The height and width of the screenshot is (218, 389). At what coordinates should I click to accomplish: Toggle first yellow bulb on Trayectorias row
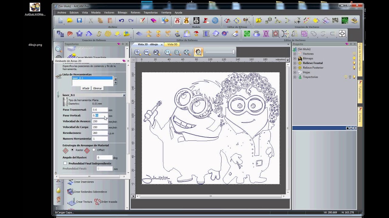coord(346,77)
